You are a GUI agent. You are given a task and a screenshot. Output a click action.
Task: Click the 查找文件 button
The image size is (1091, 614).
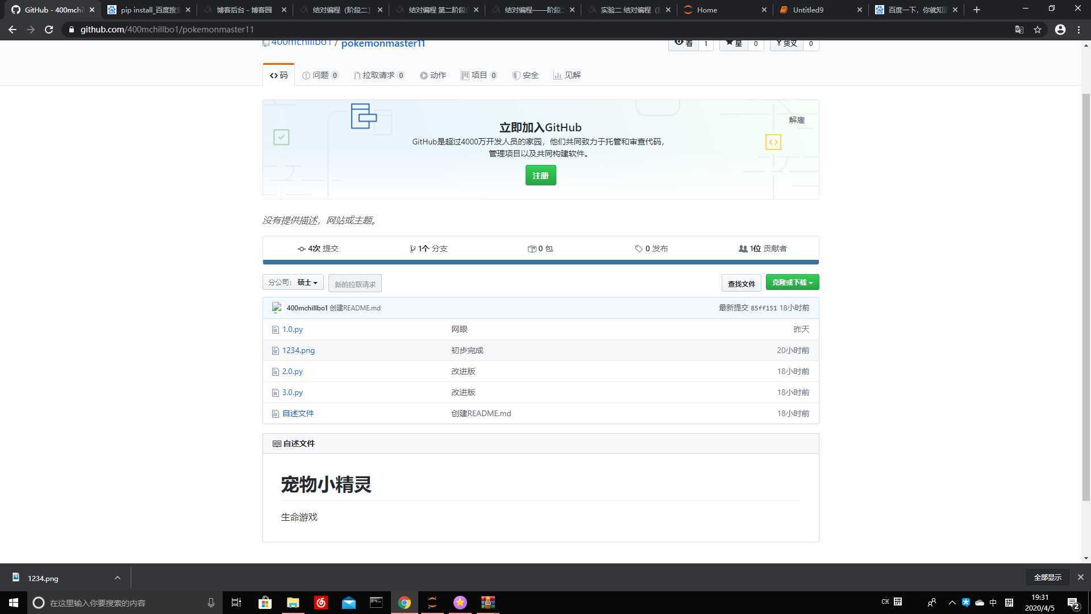(742, 283)
